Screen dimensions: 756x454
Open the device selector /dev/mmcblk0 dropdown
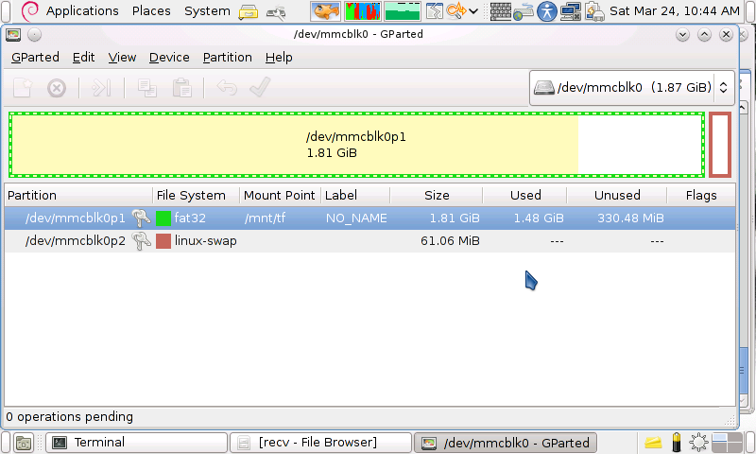(x=631, y=88)
